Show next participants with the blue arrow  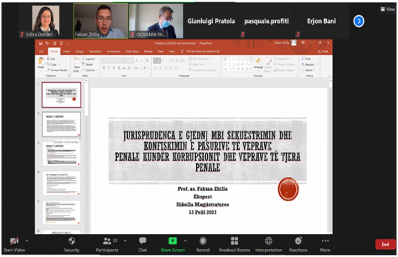pyautogui.click(x=359, y=21)
